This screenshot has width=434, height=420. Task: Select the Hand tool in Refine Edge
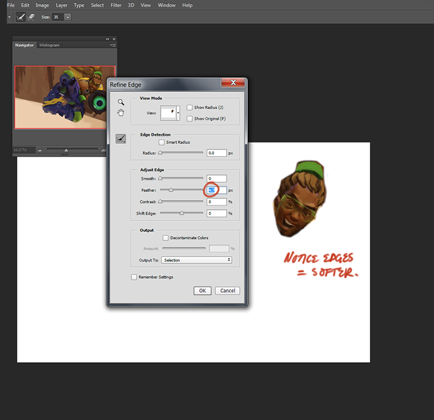coord(120,113)
